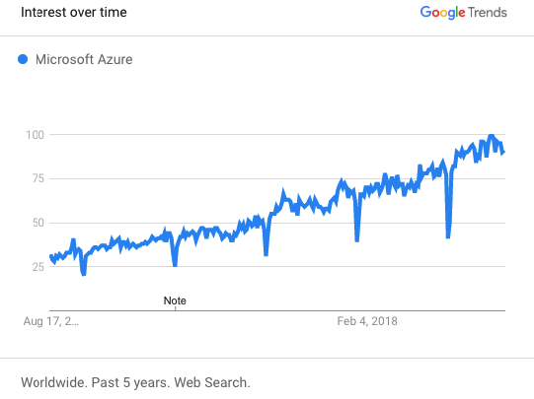Click the lowest dip near 20 on the line
534x399 pixels.
click(84, 273)
